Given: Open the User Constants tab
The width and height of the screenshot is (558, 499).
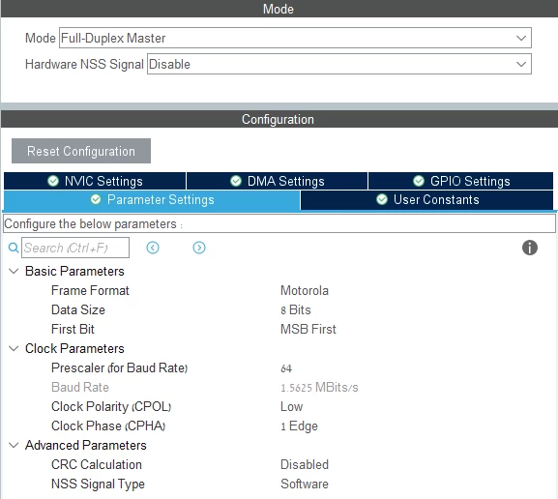Looking at the screenshot, I should click(x=427, y=199).
